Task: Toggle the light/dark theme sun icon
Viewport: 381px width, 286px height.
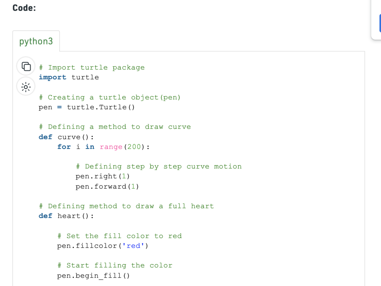Action: pyautogui.click(x=26, y=87)
